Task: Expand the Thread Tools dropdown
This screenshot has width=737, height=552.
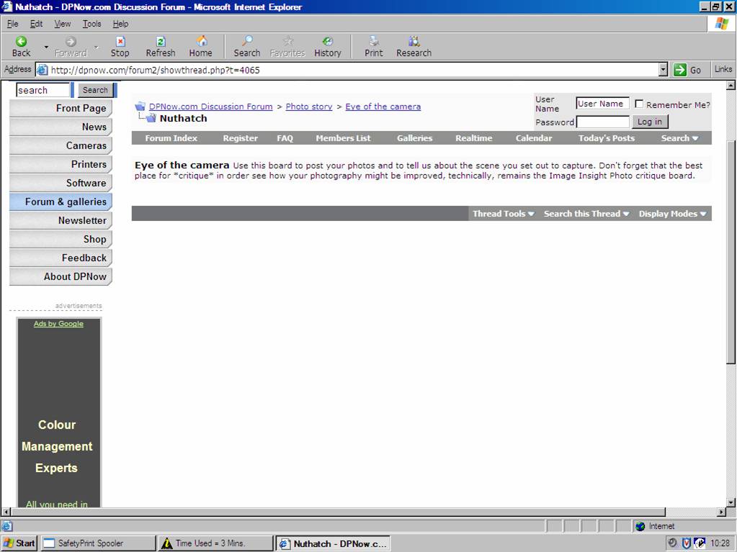Action: 503,214
